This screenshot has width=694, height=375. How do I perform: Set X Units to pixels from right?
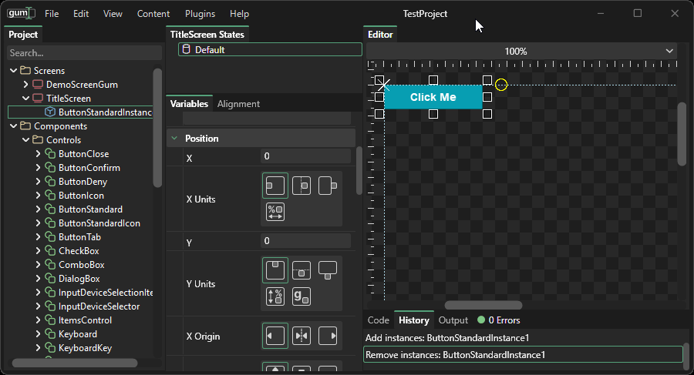click(328, 186)
